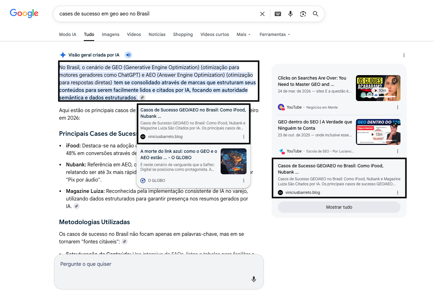
Task: Focus the Google search query field
Action: pos(157,14)
